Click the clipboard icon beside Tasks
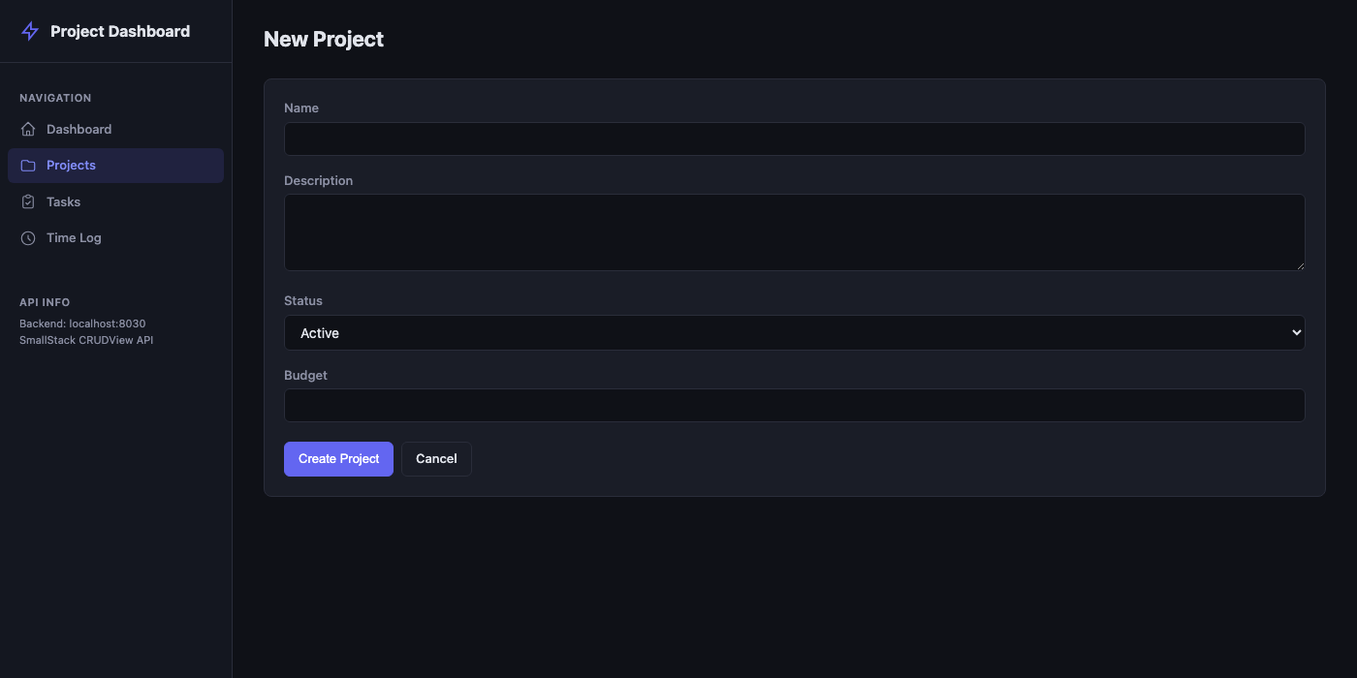The height and width of the screenshot is (678, 1357). (x=28, y=201)
